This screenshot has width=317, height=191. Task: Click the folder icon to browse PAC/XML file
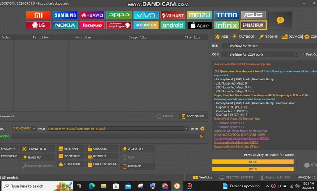[x=202, y=136]
